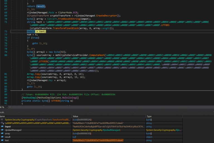The width and height of the screenshot is (214, 143).
Task: Select the Locals panel title
Action: [2, 112]
